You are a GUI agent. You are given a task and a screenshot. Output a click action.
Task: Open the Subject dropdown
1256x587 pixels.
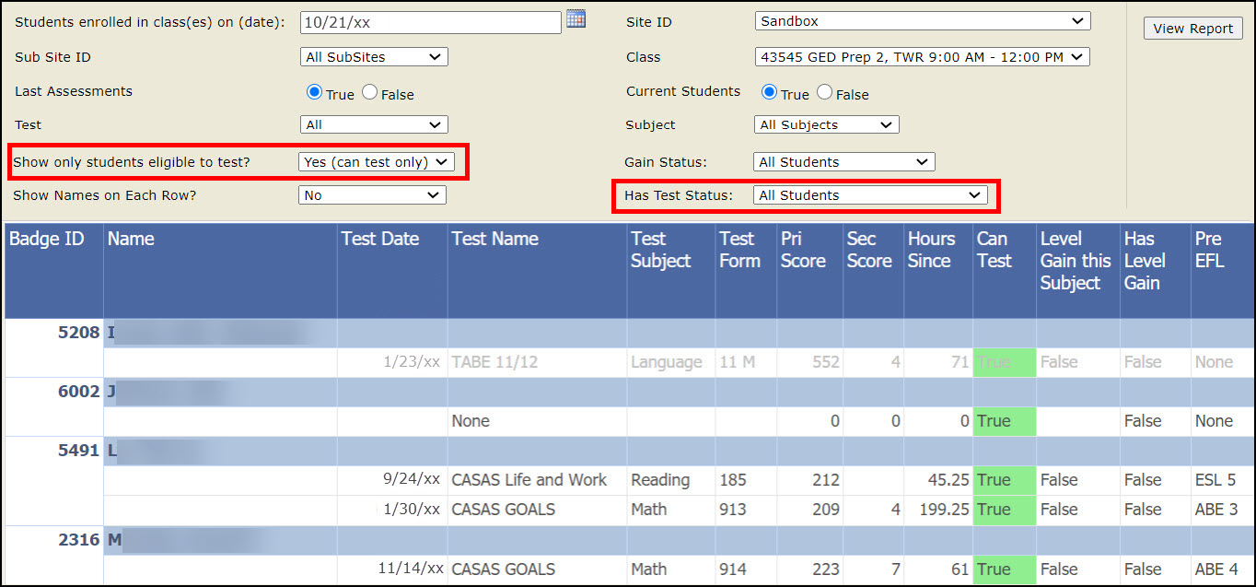pyautogui.click(x=826, y=124)
